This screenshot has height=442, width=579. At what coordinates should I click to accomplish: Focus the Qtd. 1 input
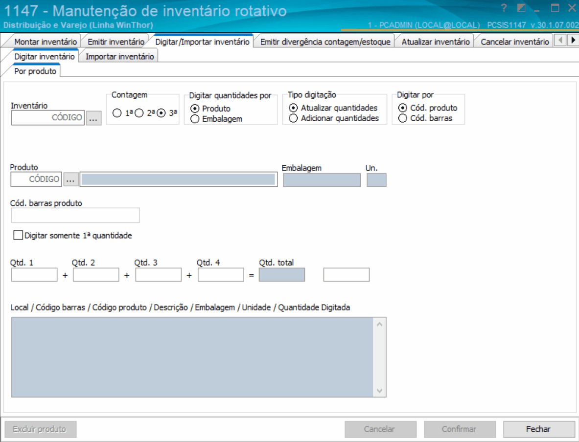pos(34,274)
